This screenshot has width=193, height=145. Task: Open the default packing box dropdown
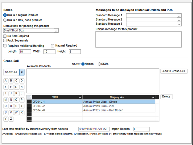pyautogui.click(x=56, y=31)
